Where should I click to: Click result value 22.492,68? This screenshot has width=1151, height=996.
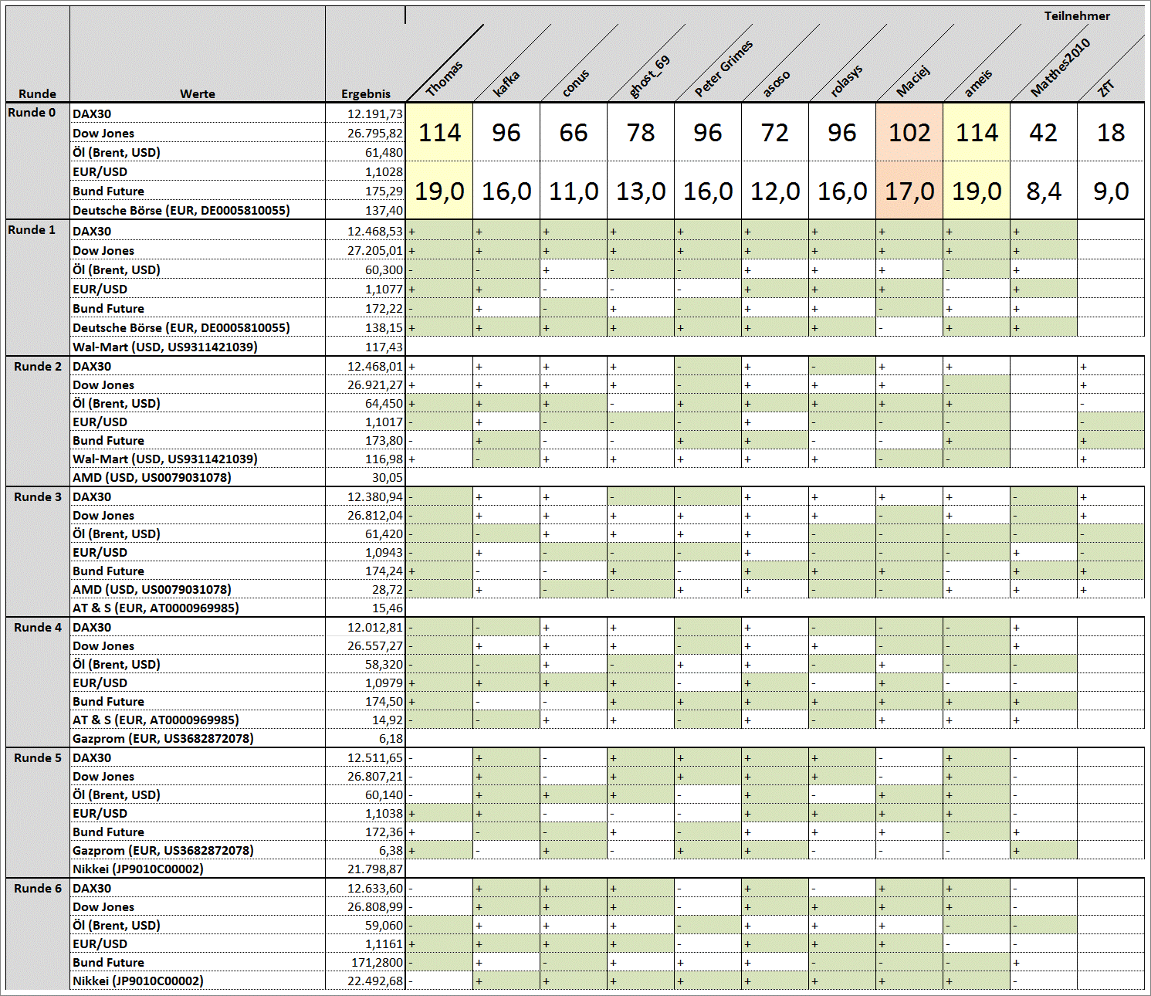(x=375, y=981)
